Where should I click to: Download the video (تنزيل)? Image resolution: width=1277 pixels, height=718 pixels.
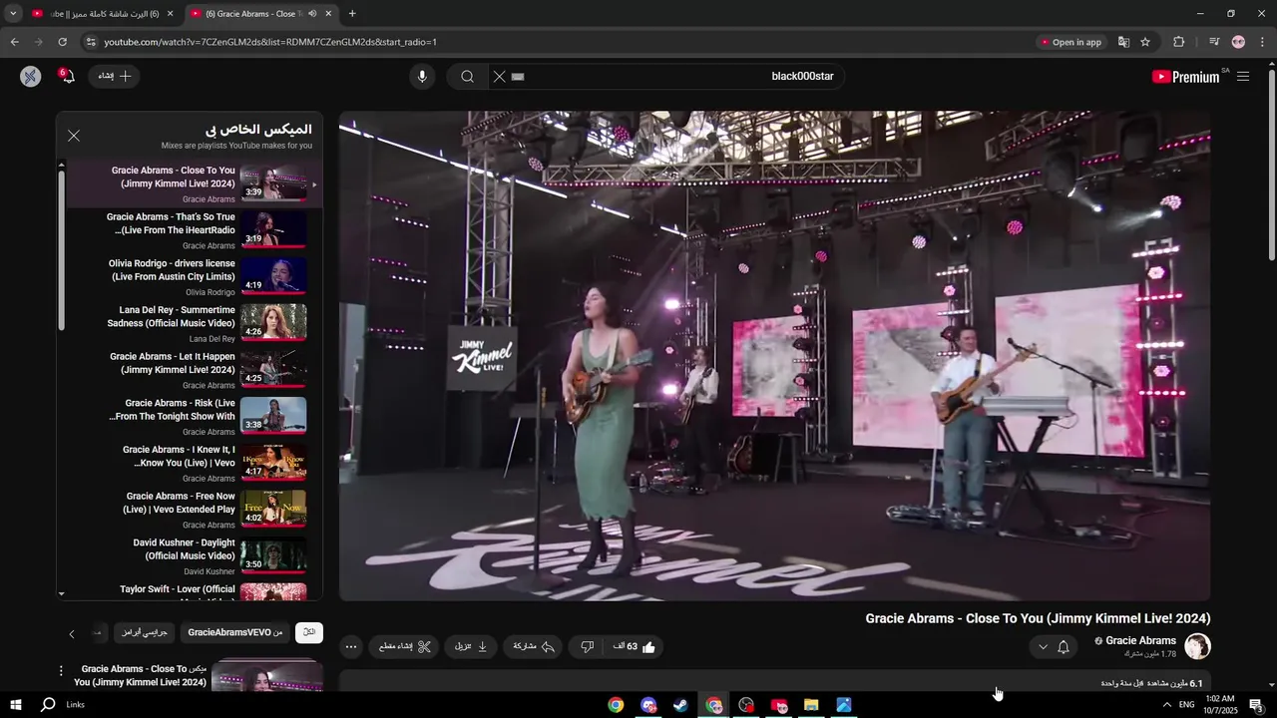point(471,647)
